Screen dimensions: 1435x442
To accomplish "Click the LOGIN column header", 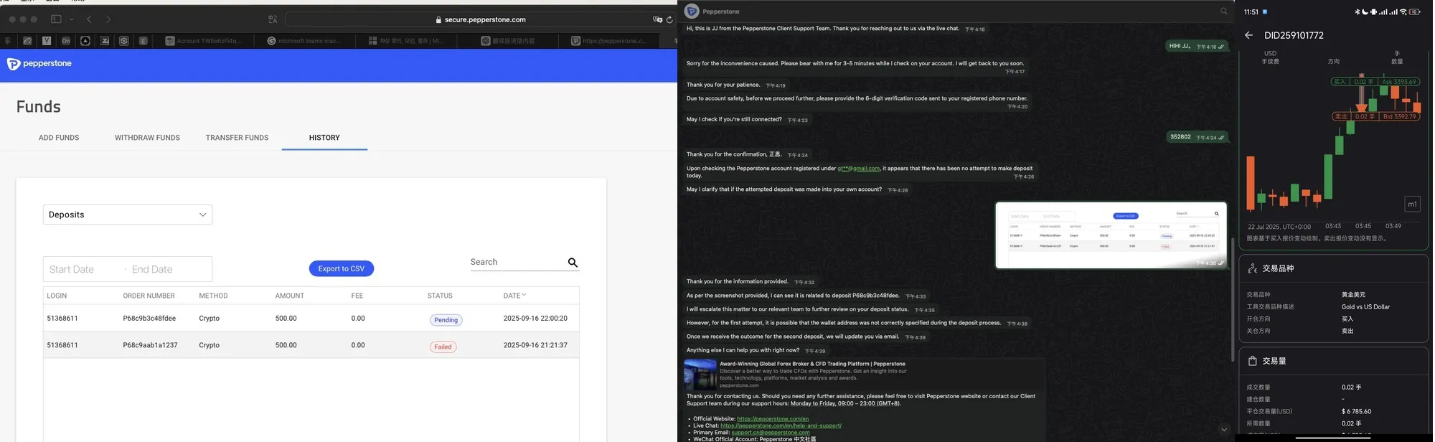I will 57,296.
